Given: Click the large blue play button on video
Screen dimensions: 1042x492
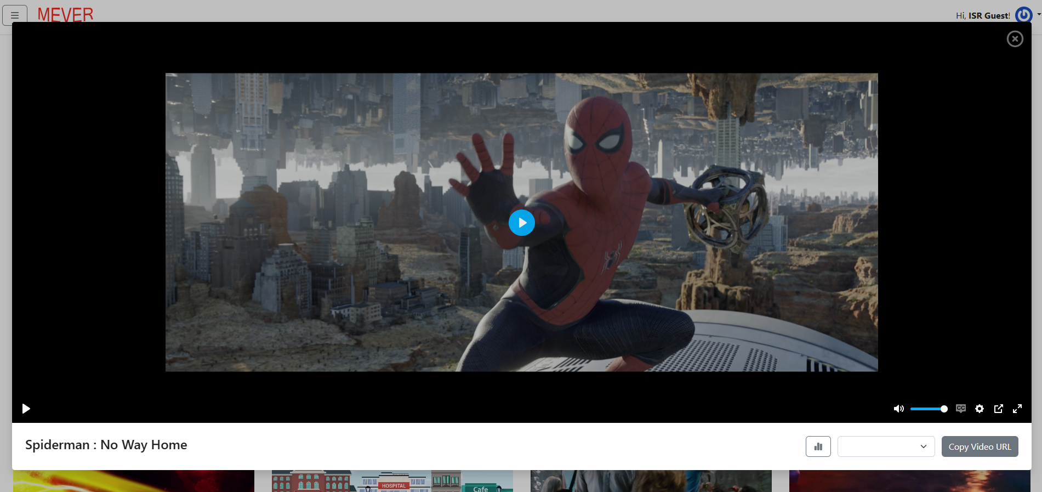Looking at the screenshot, I should (521, 223).
